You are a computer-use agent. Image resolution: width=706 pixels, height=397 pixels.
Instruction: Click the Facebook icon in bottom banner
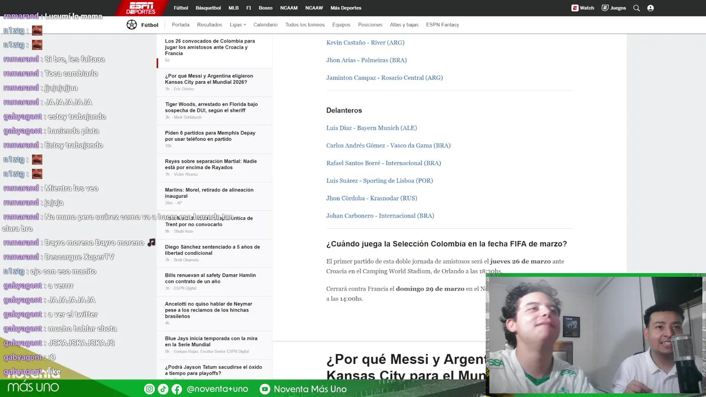click(x=176, y=389)
